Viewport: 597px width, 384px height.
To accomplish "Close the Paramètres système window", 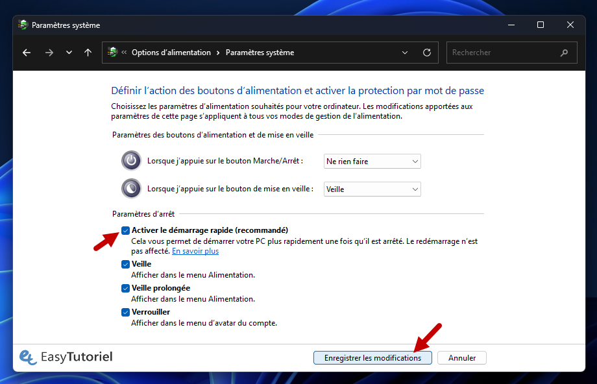I will (x=570, y=25).
